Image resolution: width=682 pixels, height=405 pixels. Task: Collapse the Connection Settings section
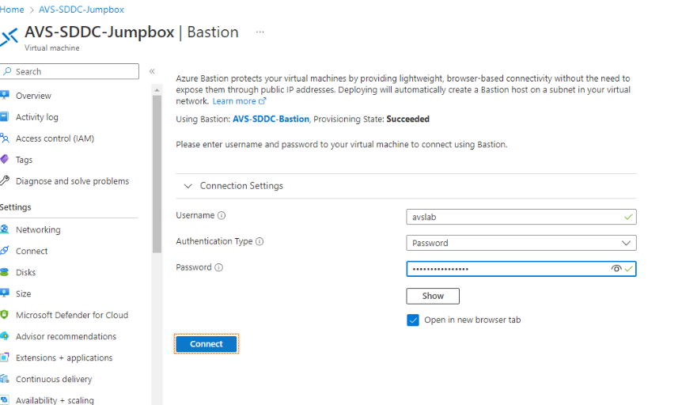point(188,186)
